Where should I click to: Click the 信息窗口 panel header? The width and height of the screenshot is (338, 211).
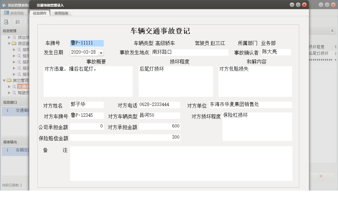[x=10, y=102]
